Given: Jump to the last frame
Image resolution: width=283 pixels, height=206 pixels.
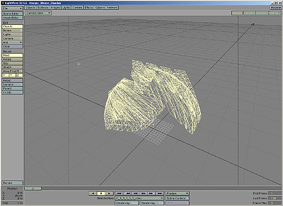Looking at the screenshot, I should 160,194.
